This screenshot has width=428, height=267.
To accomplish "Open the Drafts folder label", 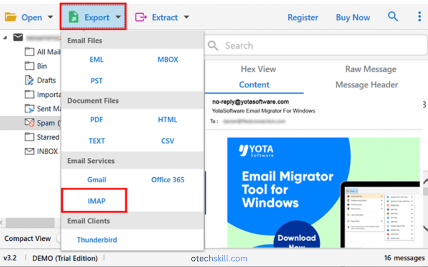I will (x=46, y=80).
